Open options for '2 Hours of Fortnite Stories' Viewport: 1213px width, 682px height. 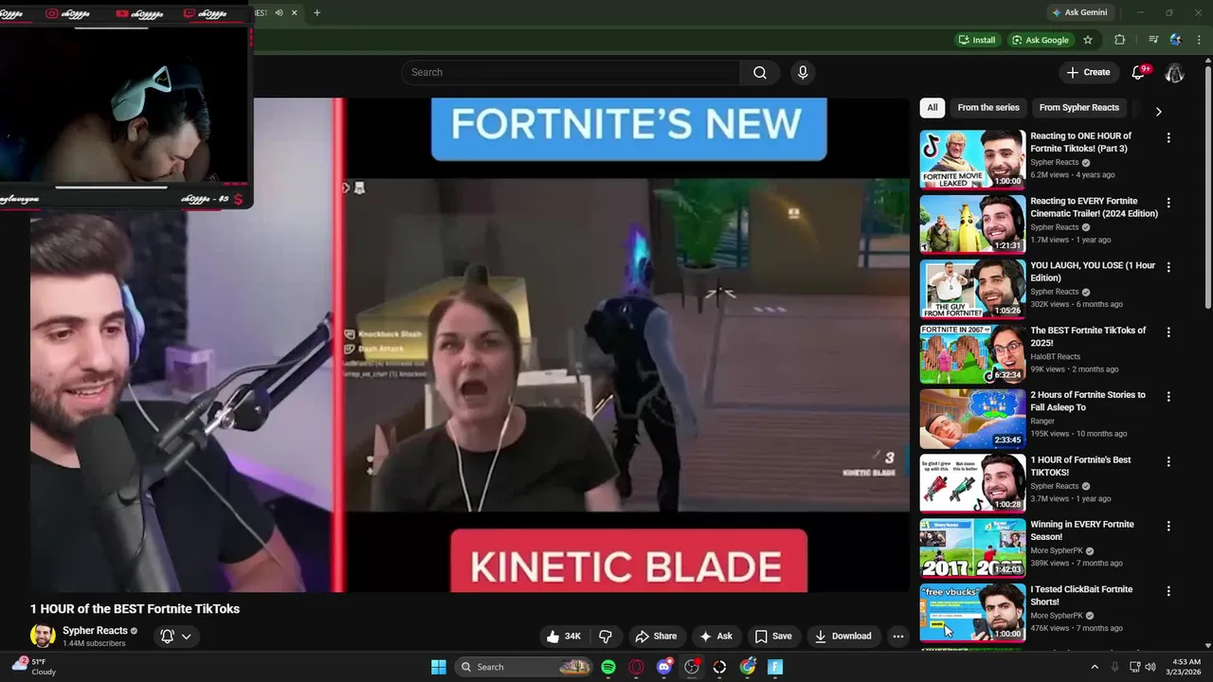(1168, 397)
